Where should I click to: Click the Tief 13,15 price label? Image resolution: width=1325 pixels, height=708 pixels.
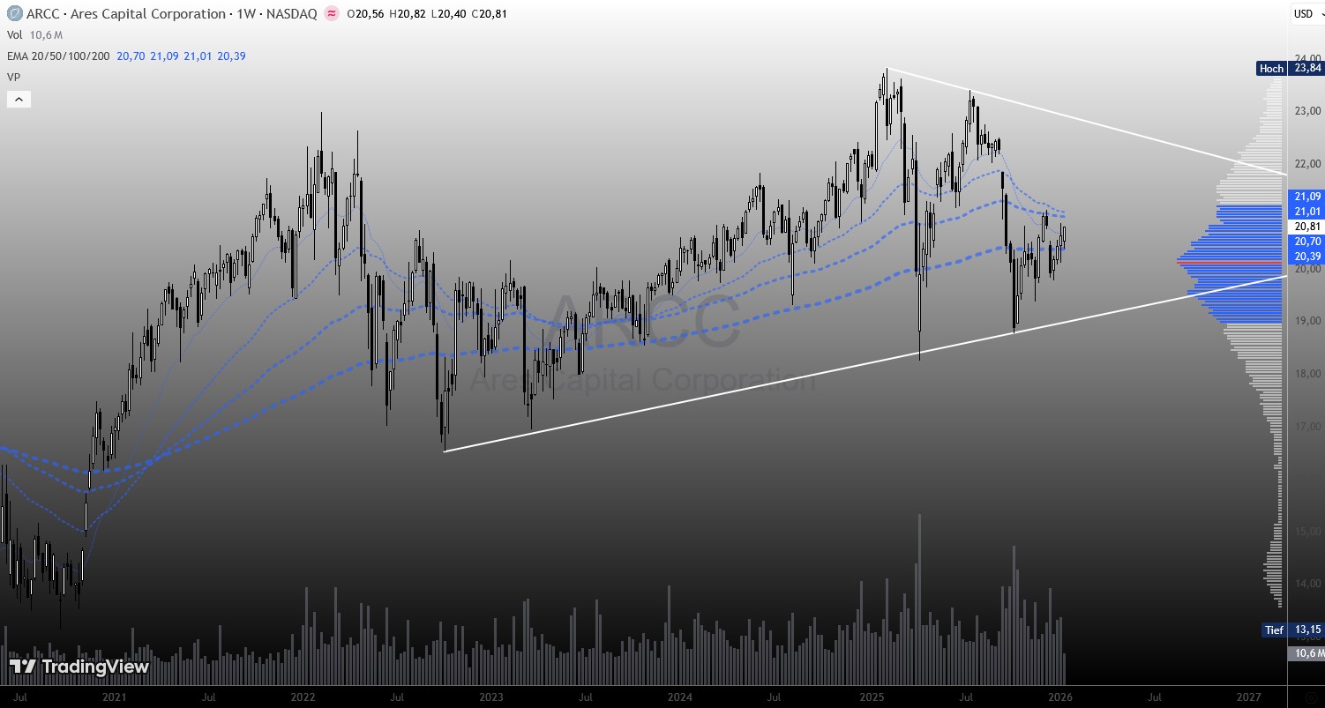(x=1291, y=630)
